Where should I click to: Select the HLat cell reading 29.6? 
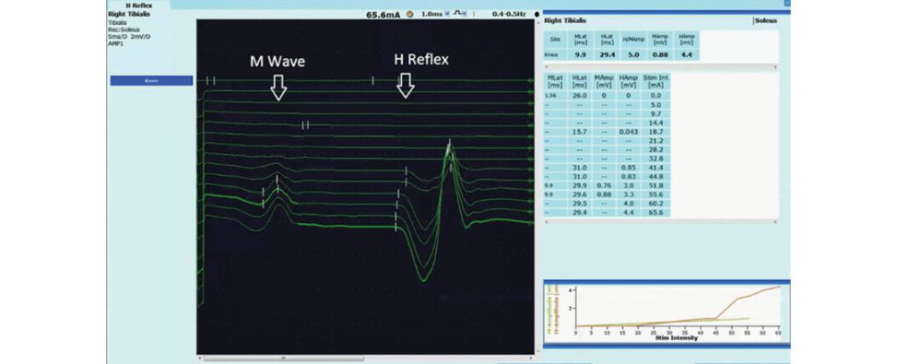click(580, 194)
